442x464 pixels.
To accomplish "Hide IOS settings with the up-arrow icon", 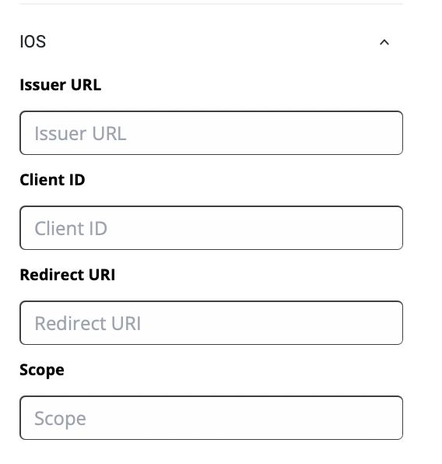I will tap(384, 42).
